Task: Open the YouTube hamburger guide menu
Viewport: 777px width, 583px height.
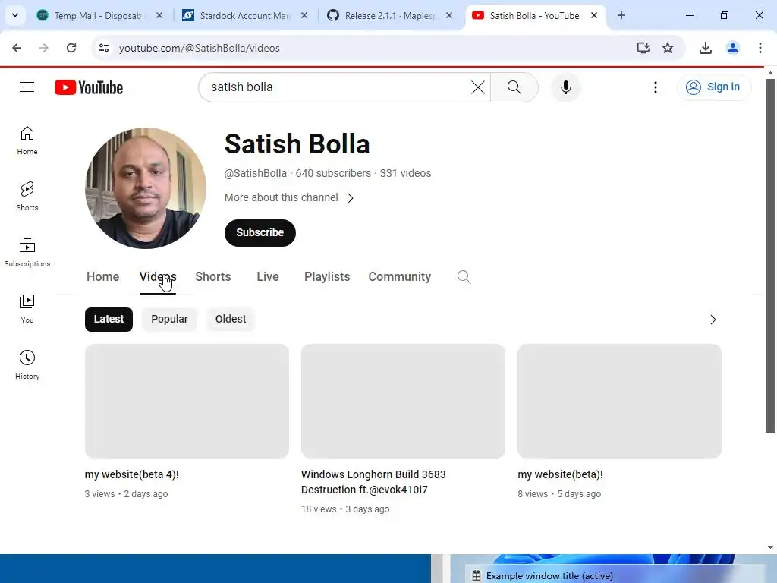Action: click(27, 87)
